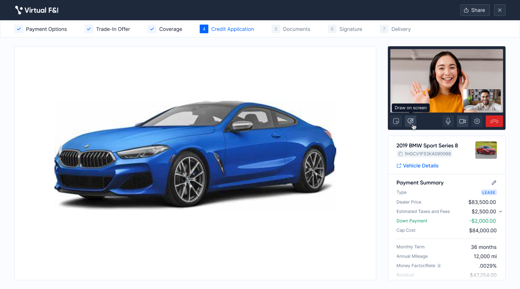Open the Delivery step
The image size is (520, 289).
[x=395, y=29]
